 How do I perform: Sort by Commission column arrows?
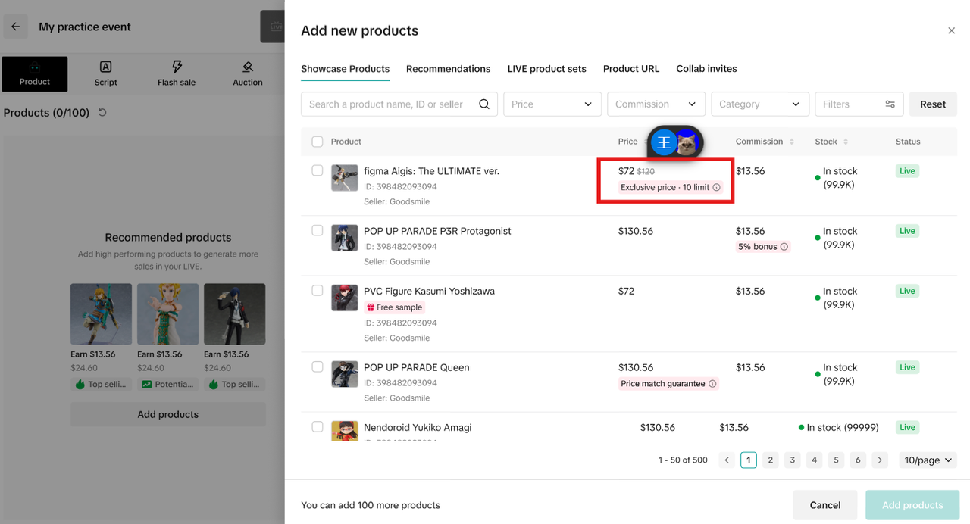click(x=792, y=142)
